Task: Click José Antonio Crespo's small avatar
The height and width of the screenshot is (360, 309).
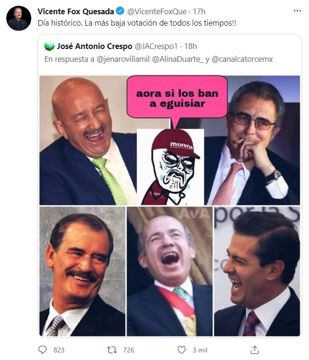Action: coord(49,46)
